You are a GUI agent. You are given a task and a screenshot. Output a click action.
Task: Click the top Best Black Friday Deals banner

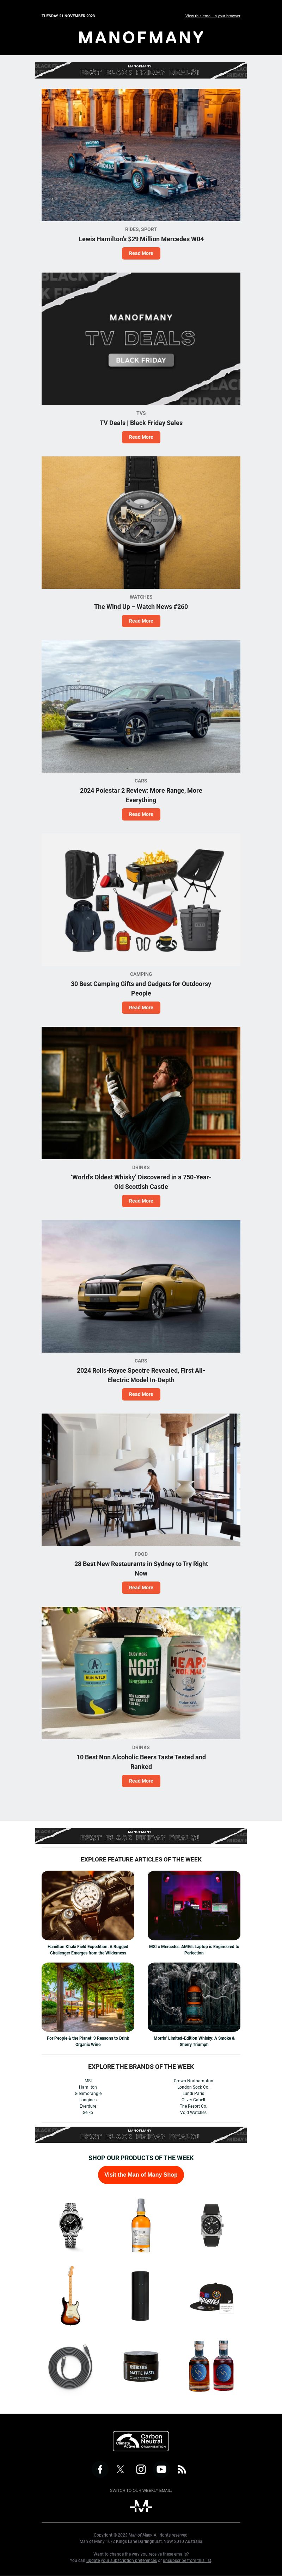[141, 71]
